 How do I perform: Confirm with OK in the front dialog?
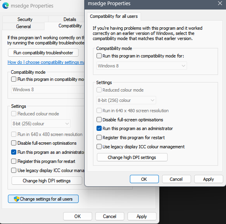(x=144, y=179)
